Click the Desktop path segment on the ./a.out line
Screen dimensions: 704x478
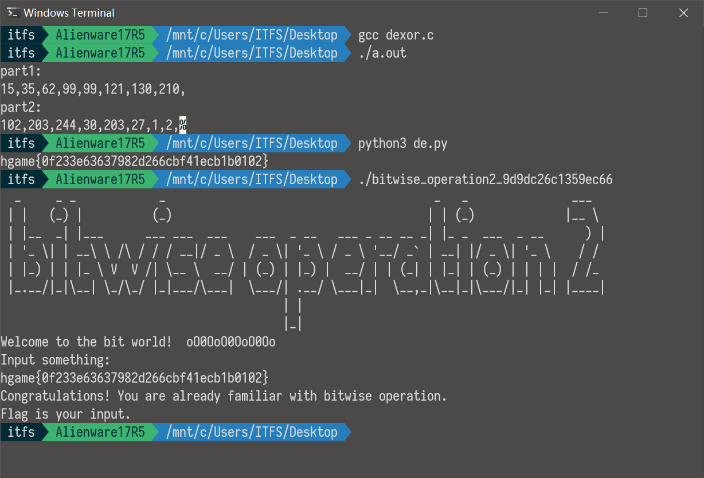pyautogui.click(x=252, y=53)
